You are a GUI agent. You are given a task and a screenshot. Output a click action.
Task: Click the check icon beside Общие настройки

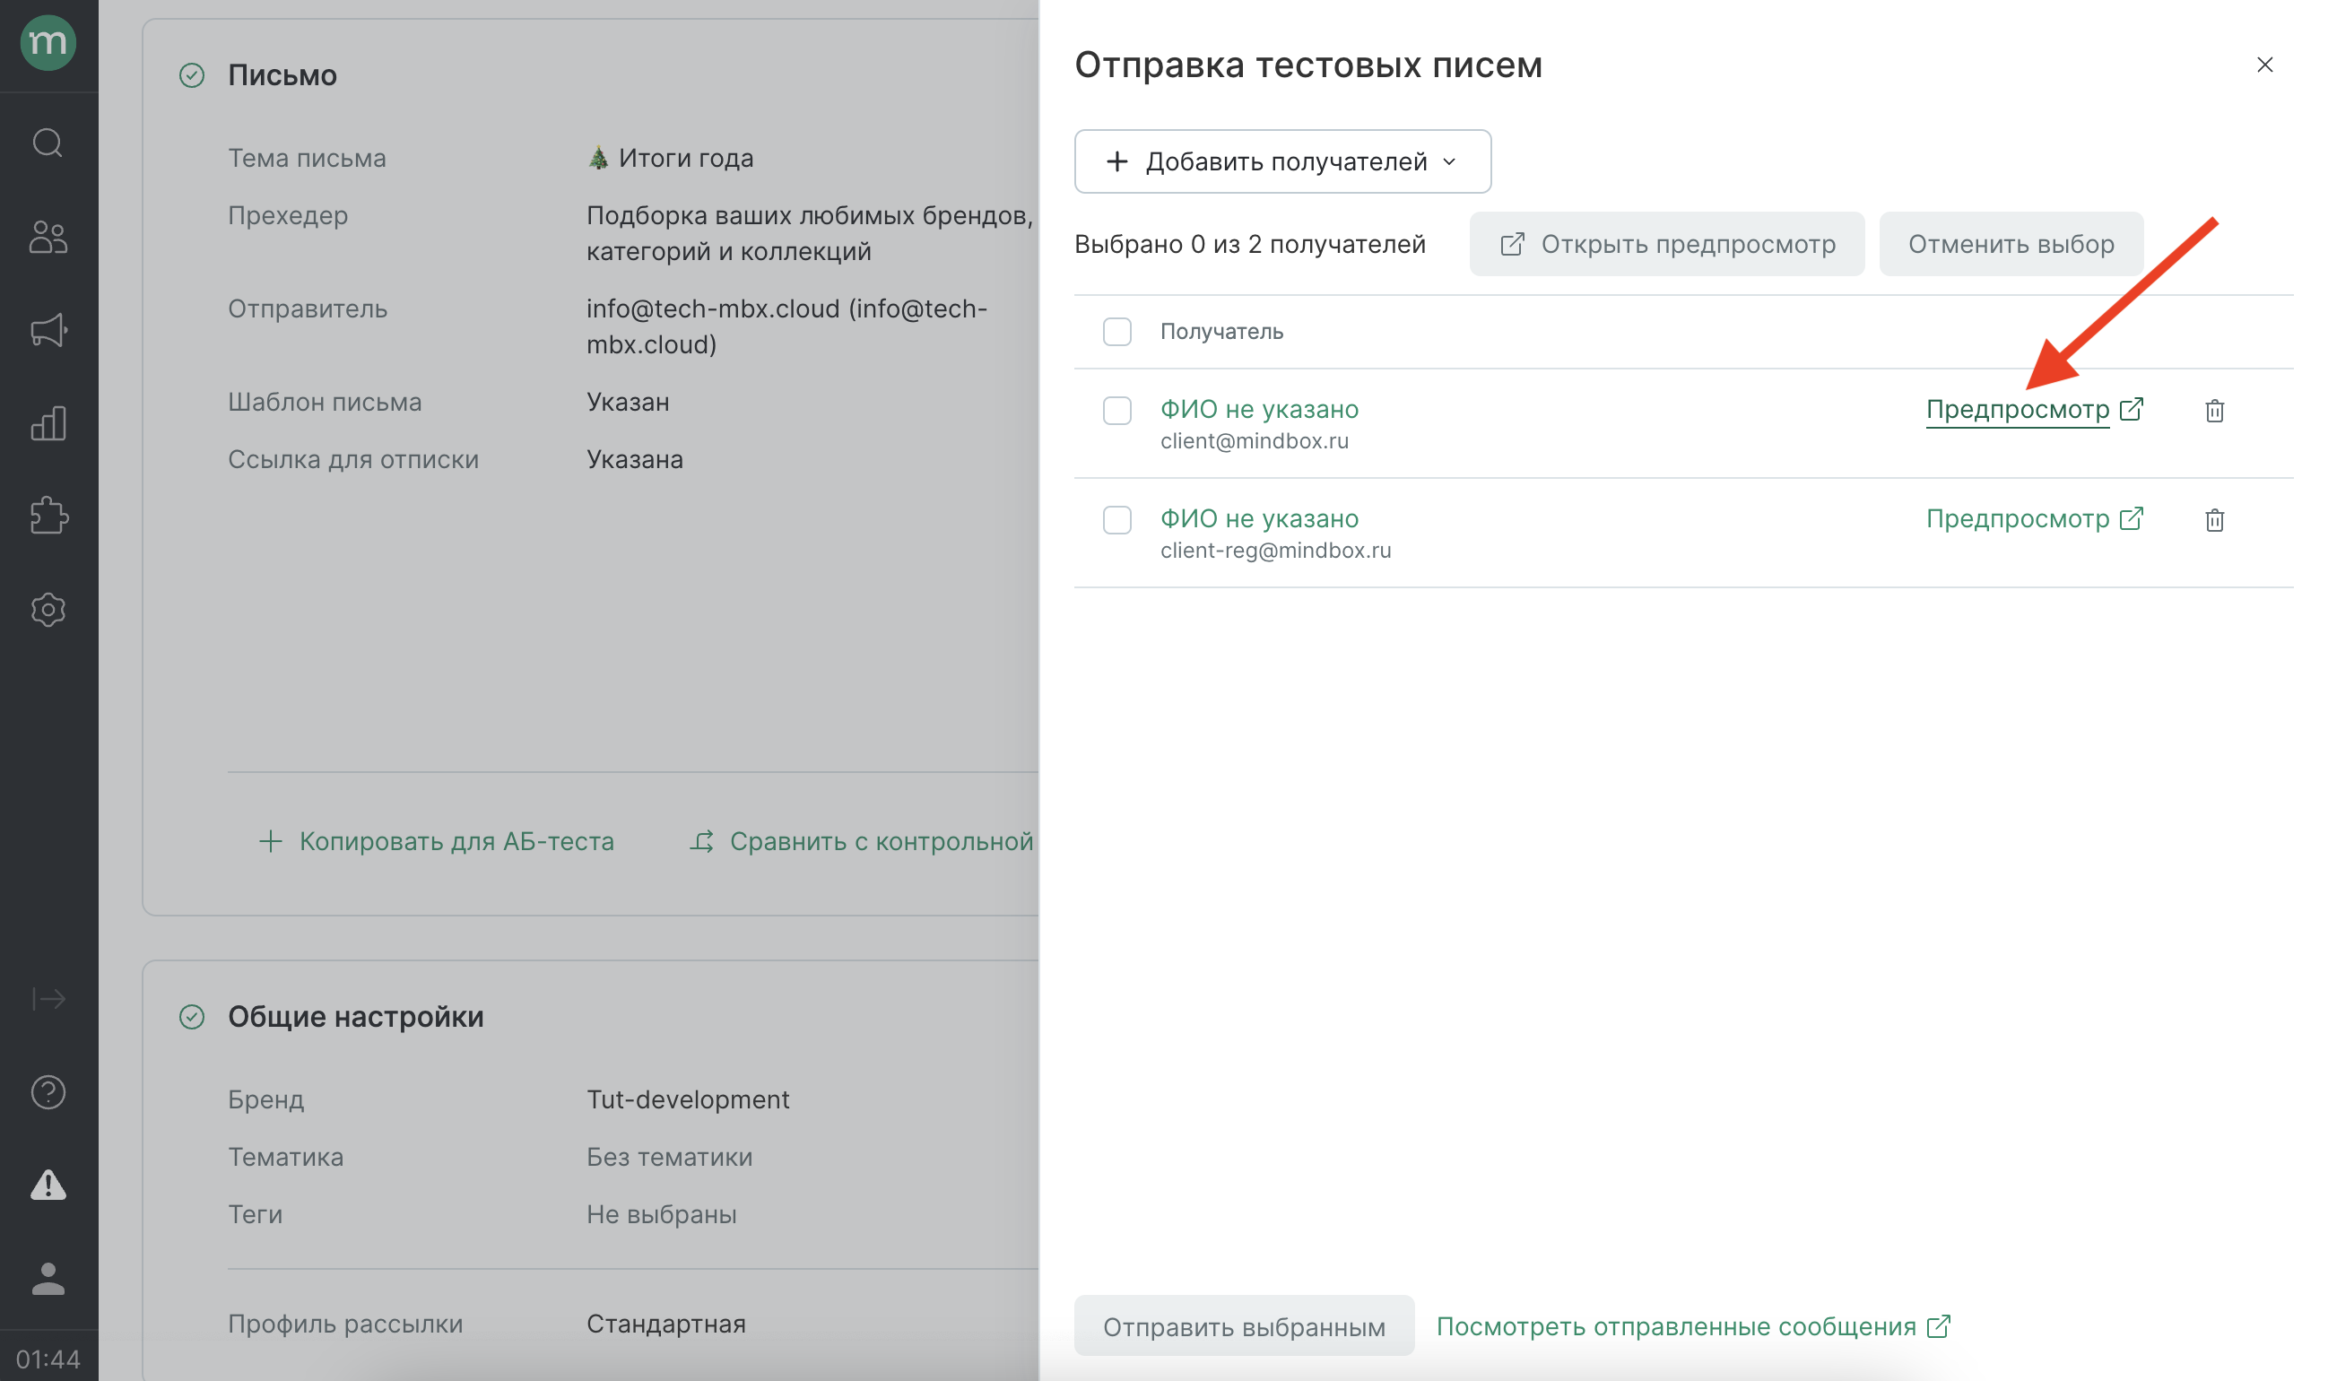192,1017
